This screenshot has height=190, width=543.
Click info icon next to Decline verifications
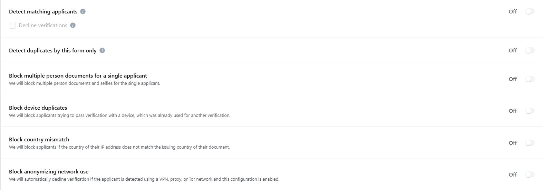73,25
